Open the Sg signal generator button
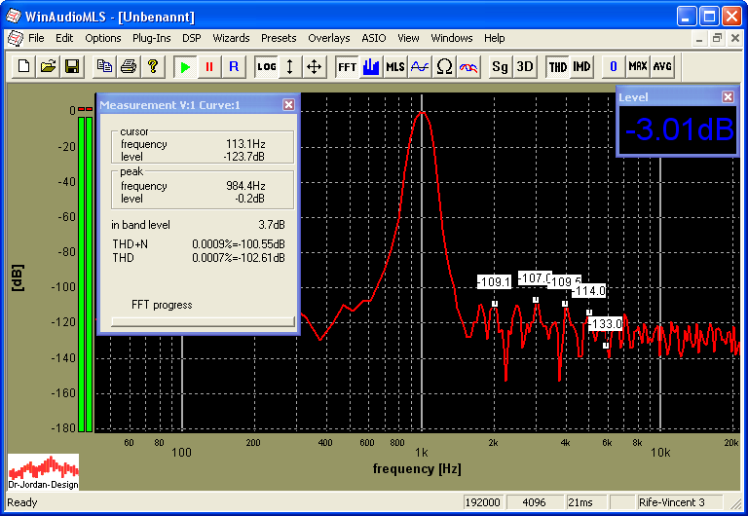Screen dimensions: 748x516 pos(500,66)
